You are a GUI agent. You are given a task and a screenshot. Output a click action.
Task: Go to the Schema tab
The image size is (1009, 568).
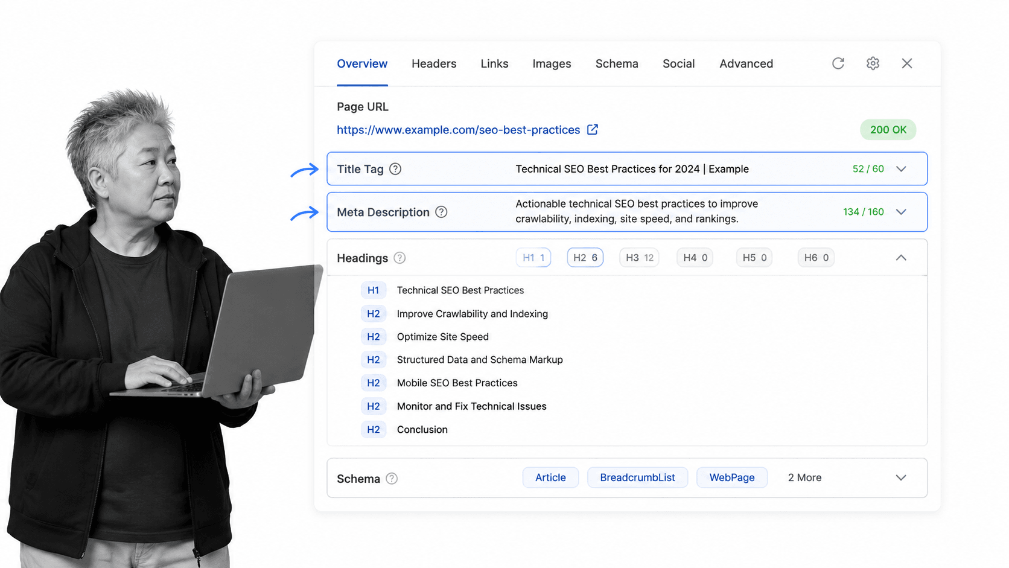pyautogui.click(x=617, y=63)
